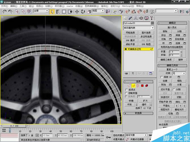Toggle the 忽略背面 checkbox
This screenshot has height=142, width=190.
tap(126, 93)
